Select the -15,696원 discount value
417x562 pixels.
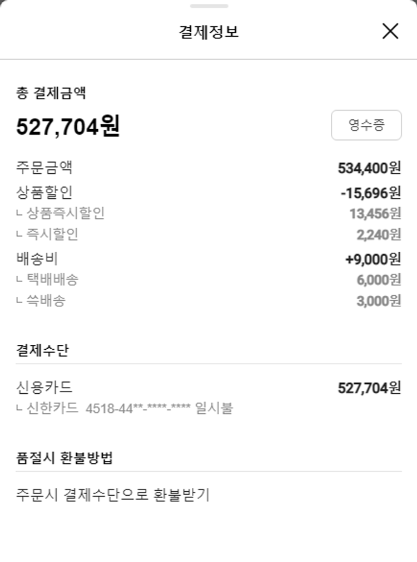(370, 193)
